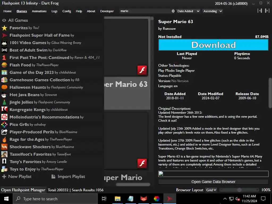
Task: Click Import Playlist
Action: [68, 177]
